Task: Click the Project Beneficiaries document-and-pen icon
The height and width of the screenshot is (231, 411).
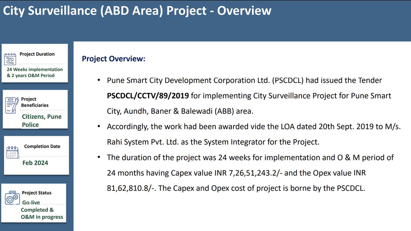Action: 12,105
